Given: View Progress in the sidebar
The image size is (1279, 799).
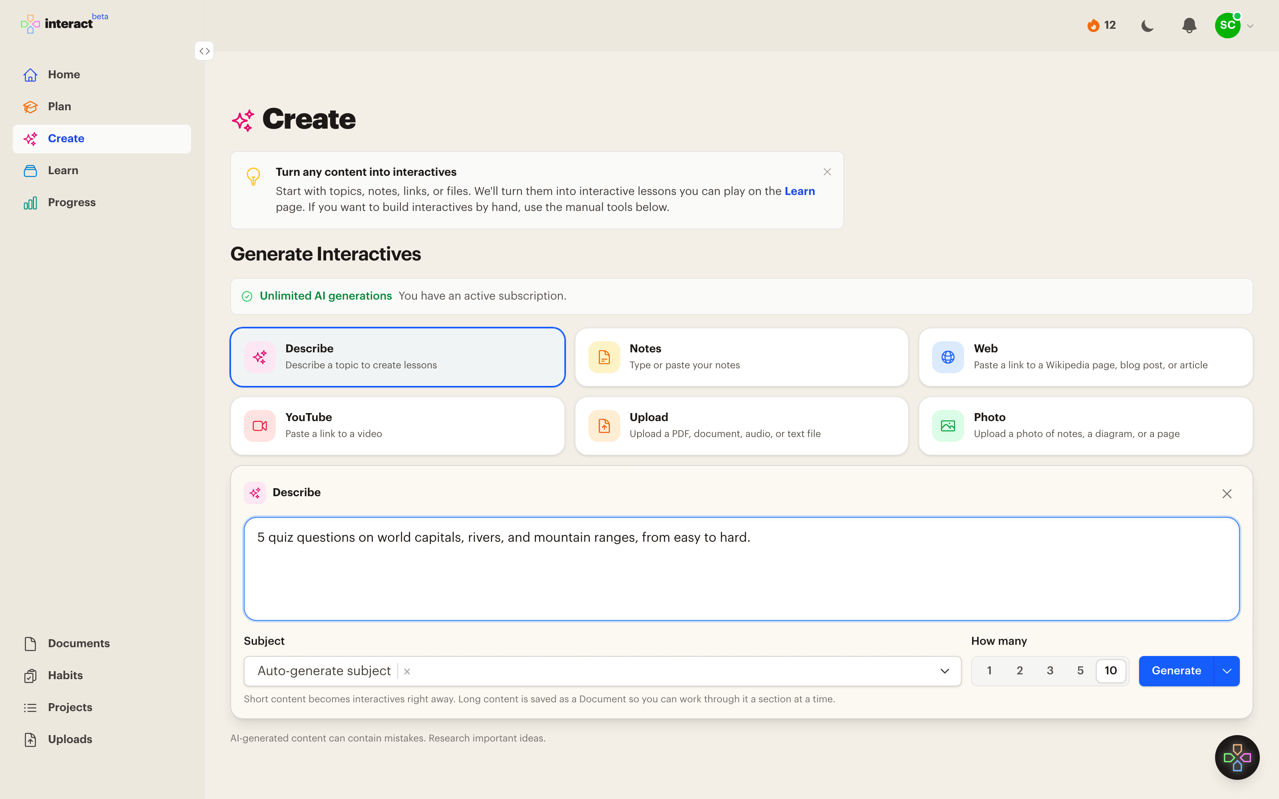Looking at the screenshot, I should (102, 203).
